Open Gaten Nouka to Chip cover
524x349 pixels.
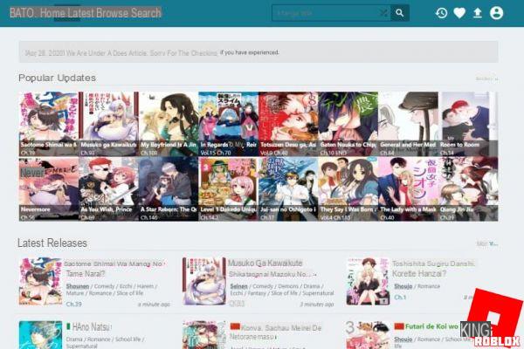(348, 124)
